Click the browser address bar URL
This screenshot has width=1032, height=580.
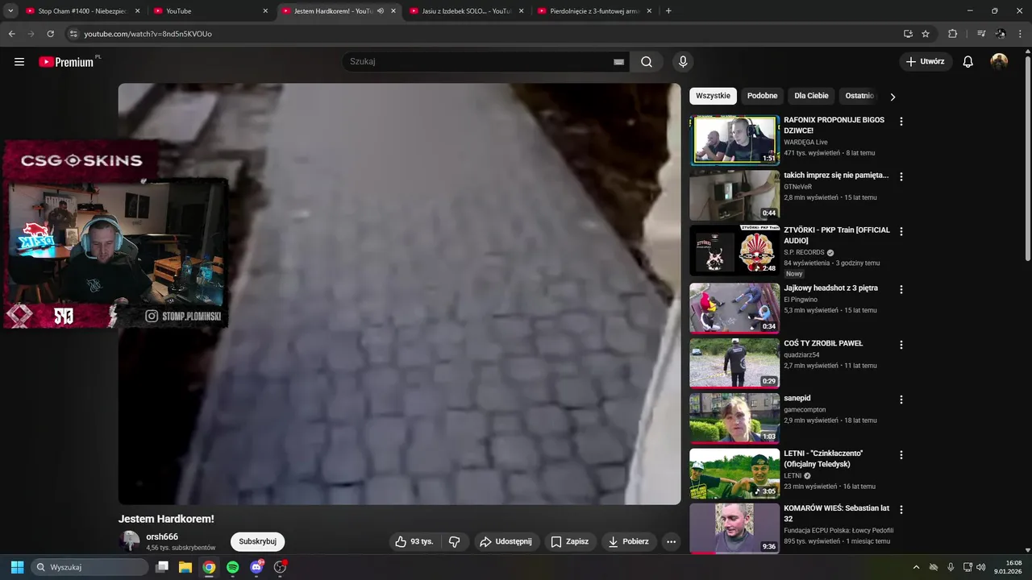click(x=148, y=34)
